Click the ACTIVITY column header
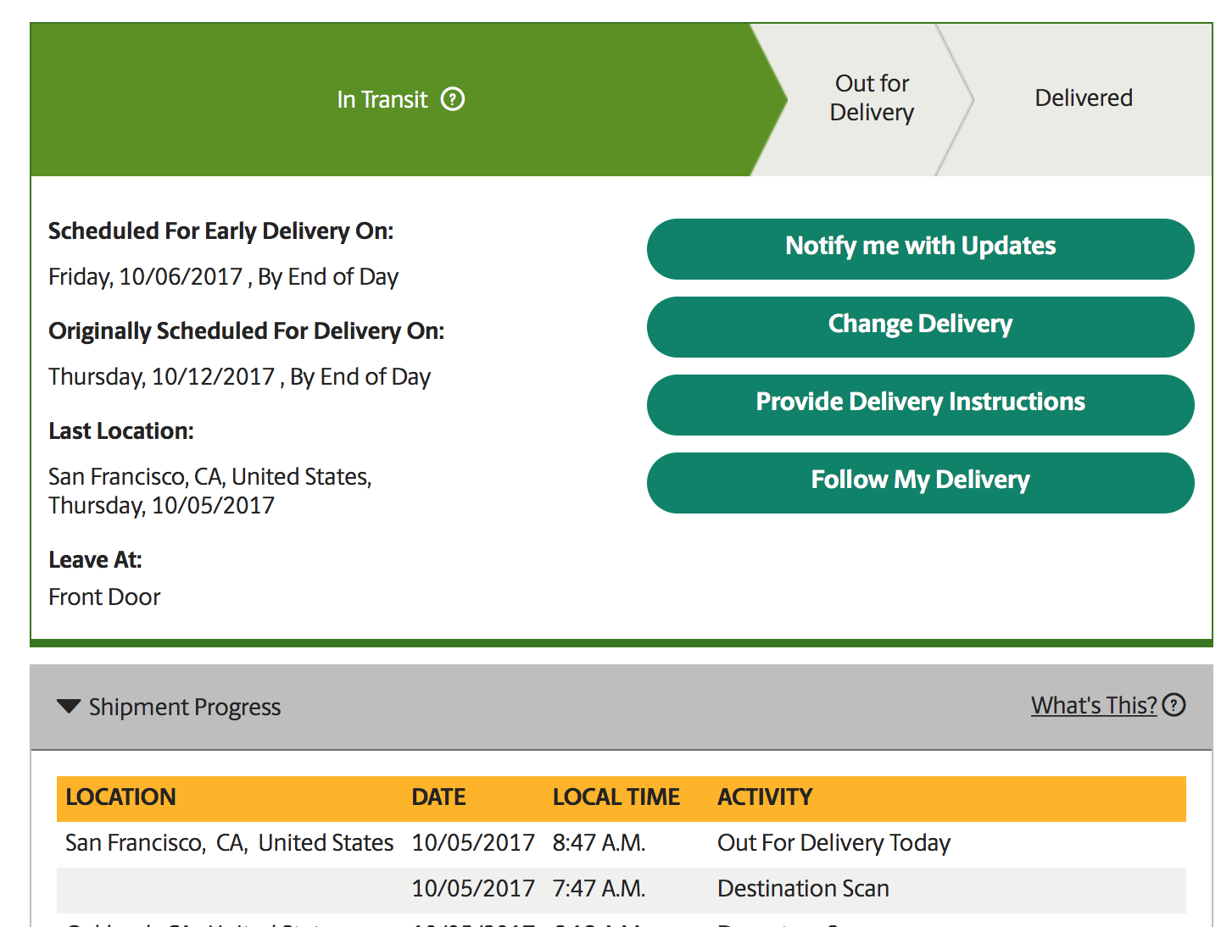The image size is (1221, 927). click(765, 797)
